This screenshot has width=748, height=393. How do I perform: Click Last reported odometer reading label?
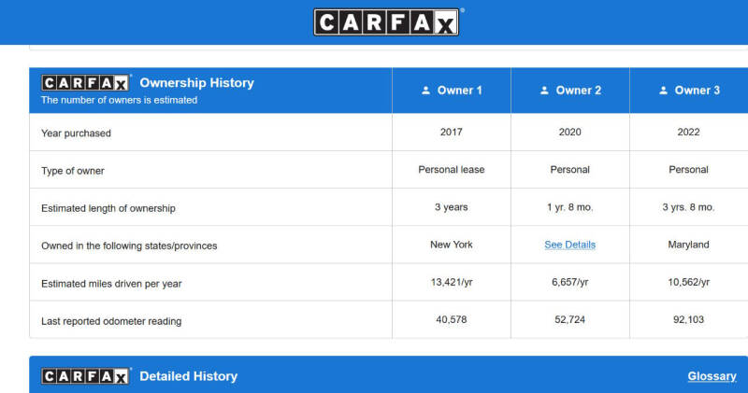pos(111,321)
